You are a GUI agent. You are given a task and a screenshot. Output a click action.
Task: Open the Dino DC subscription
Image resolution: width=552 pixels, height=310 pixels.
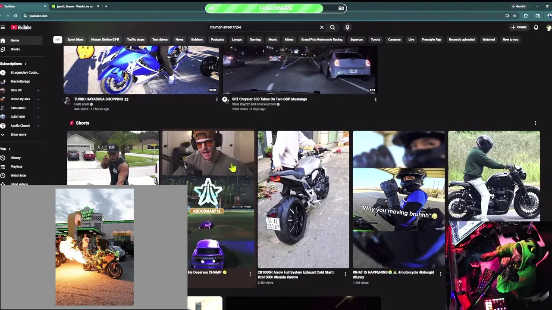click(x=16, y=90)
